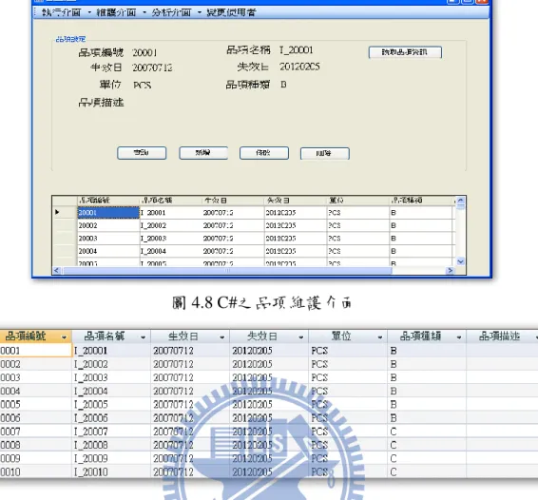The image size is (538, 500).
Task: Select cell I_20002 in the lower table
Action: (111, 364)
